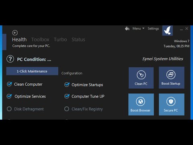Click the PC Condition question mark icon
This screenshot has width=193, height=145.
coord(10,59)
